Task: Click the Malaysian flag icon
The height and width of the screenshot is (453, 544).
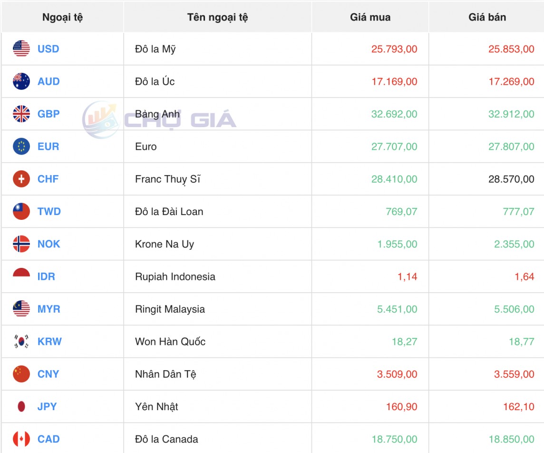Action: (21, 309)
